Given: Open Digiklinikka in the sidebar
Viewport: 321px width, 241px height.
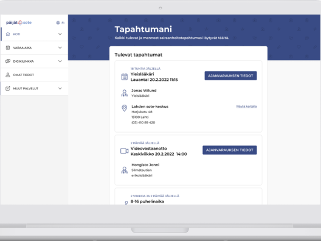Looking at the screenshot, I should coord(35,61).
